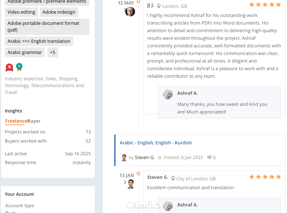Expand the +5 more skills tag
Image resolution: width=287 pixels, height=213 pixels.
53,52
